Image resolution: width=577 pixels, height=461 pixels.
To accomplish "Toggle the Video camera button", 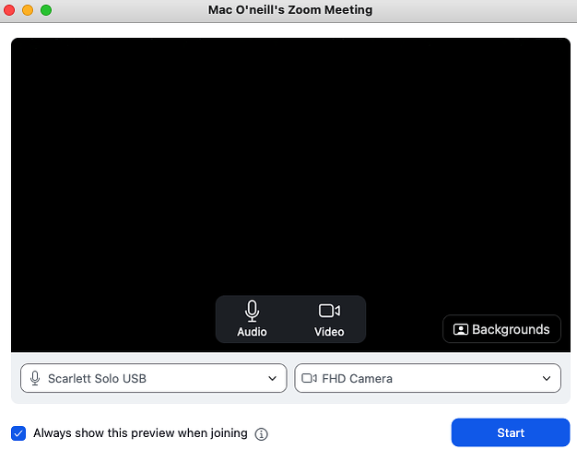I will coord(329,319).
